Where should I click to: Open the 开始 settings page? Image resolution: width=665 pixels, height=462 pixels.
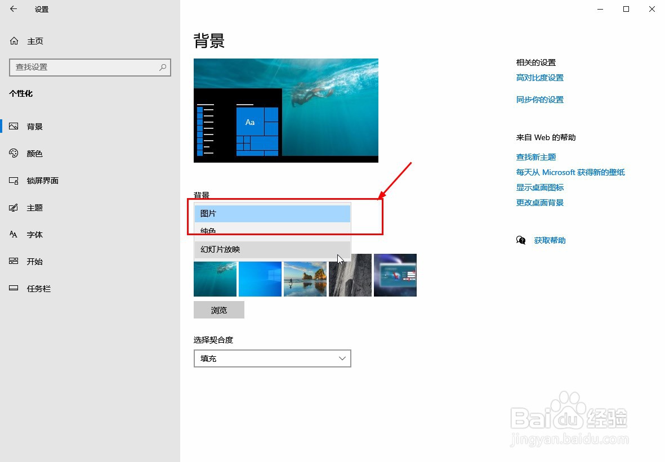click(x=34, y=262)
